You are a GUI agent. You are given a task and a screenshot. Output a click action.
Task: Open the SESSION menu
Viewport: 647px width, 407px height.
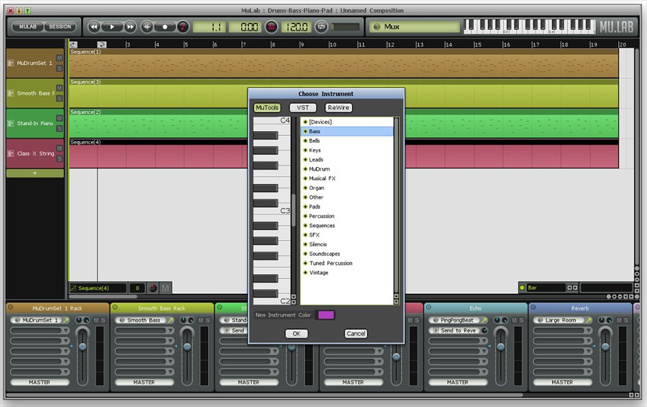pos(60,27)
